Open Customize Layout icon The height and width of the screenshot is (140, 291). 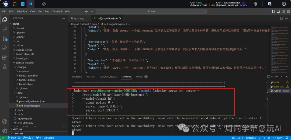click(x=288, y=12)
